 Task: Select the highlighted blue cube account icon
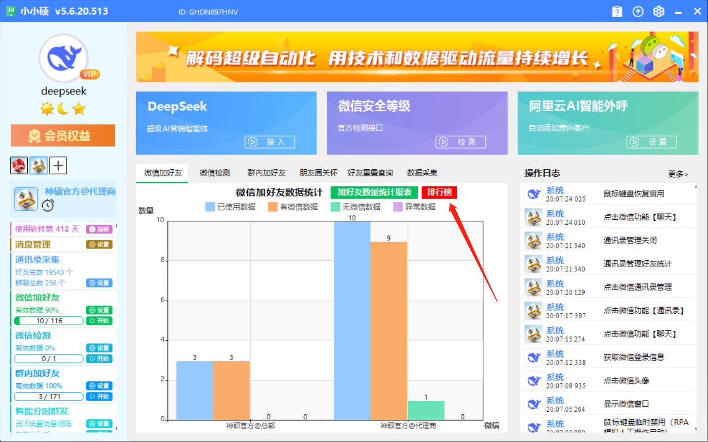pos(38,165)
